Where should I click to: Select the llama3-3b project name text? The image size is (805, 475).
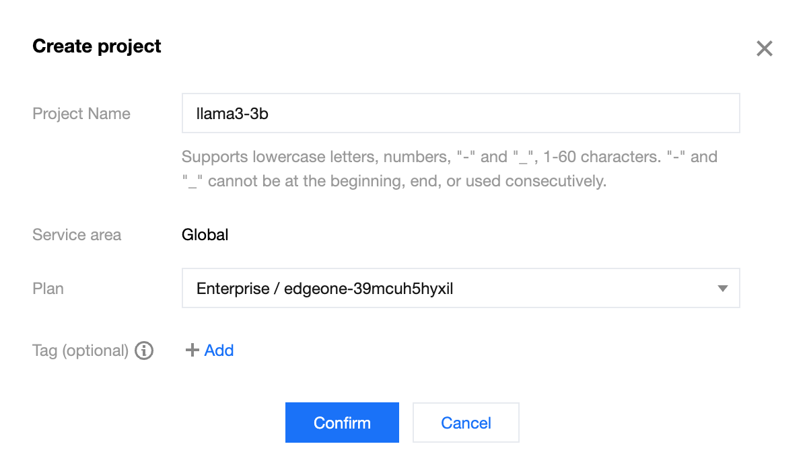pyautogui.click(x=232, y=113)
